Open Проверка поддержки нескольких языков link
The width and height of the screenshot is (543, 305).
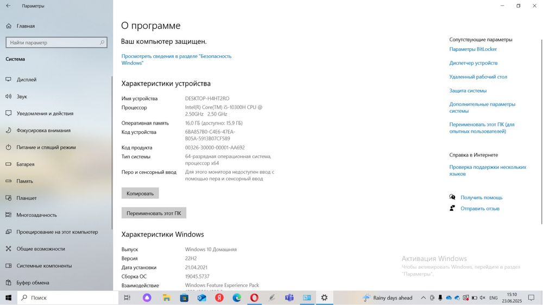pos(488,170)
